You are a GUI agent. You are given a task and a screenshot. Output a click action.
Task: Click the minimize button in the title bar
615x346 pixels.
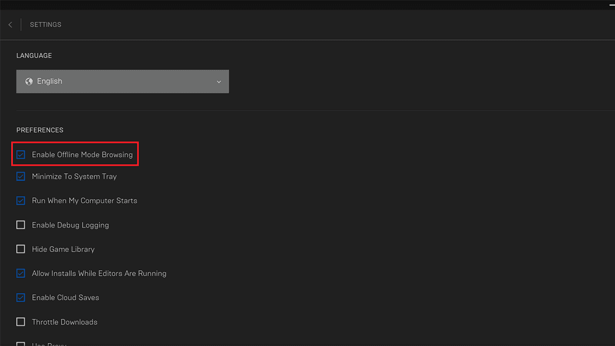coord(609,4)
